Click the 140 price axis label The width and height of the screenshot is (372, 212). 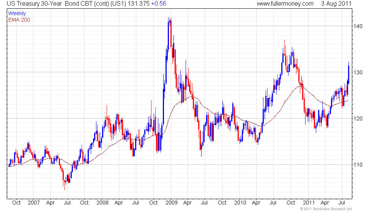click(358, 26)
